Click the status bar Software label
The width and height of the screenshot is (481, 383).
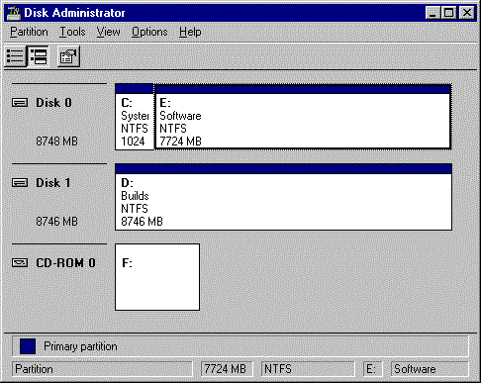click(430, 369)
